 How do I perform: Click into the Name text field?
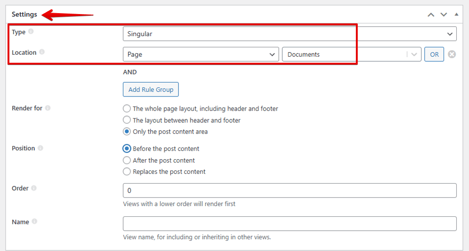click(x=289, y=223)
